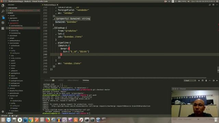Viewport: 219px width, 123px height.
Task: Switch to the DEBUG CONSOLE tab
Action: [x=73, y=81]
